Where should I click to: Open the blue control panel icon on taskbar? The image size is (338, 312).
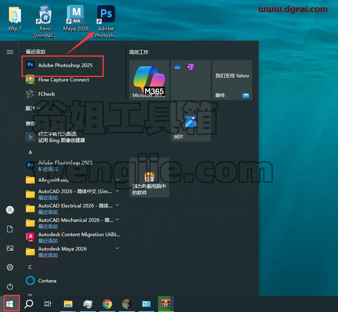pos(146,304)
